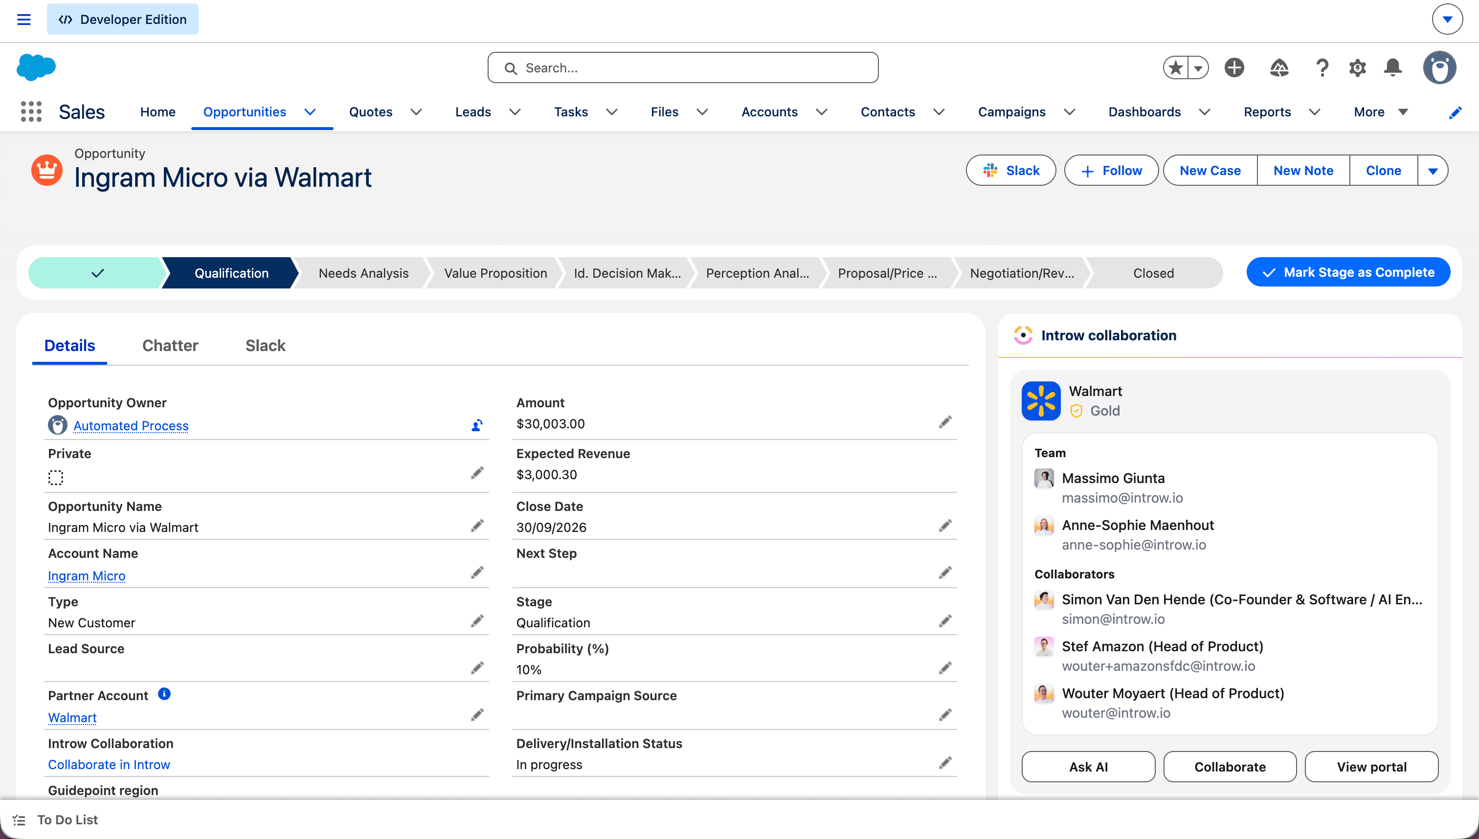Open the top-right circular dropdown arrow
The width and height of the screenshot is (1479, 839).
coord(1447,19)
